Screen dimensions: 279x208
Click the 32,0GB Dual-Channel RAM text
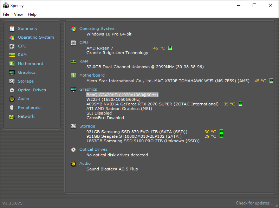[145, 67]
